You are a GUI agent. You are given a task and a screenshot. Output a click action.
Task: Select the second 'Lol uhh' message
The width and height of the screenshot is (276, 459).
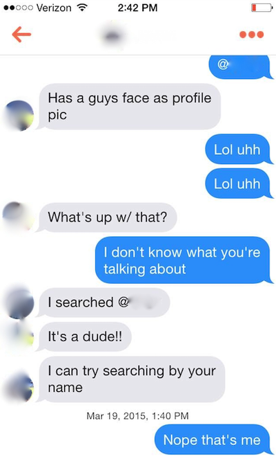[238, 183]
